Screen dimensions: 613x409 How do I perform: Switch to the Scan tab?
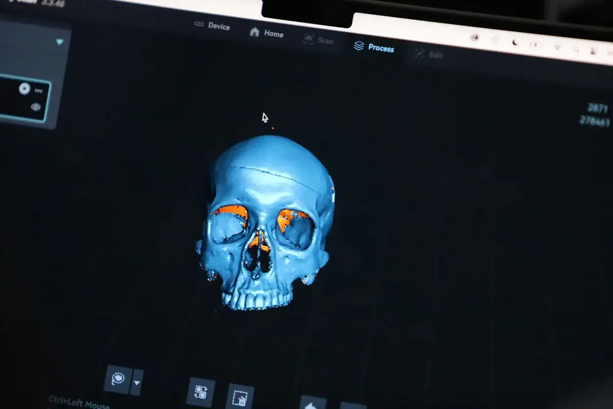(318, 40)
